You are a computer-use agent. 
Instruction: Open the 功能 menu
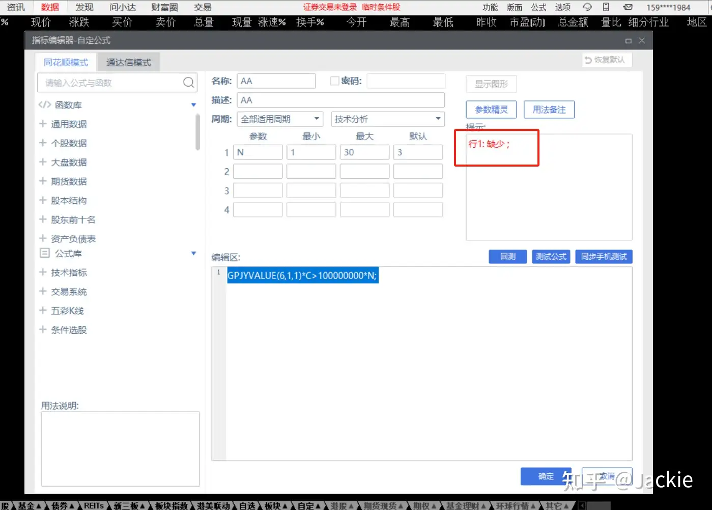490,7
